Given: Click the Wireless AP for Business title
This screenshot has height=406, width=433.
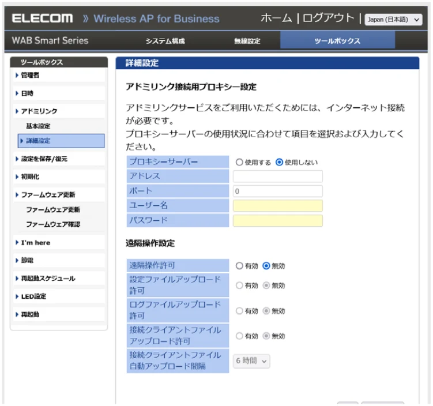Looking at the screenshot, I should 156,19.
